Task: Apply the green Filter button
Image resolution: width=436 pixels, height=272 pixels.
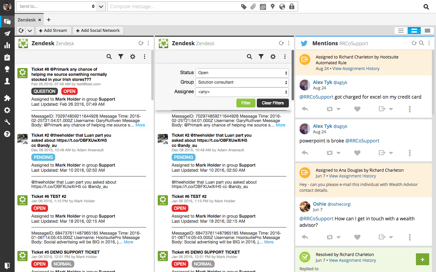Action: (246, 103)
